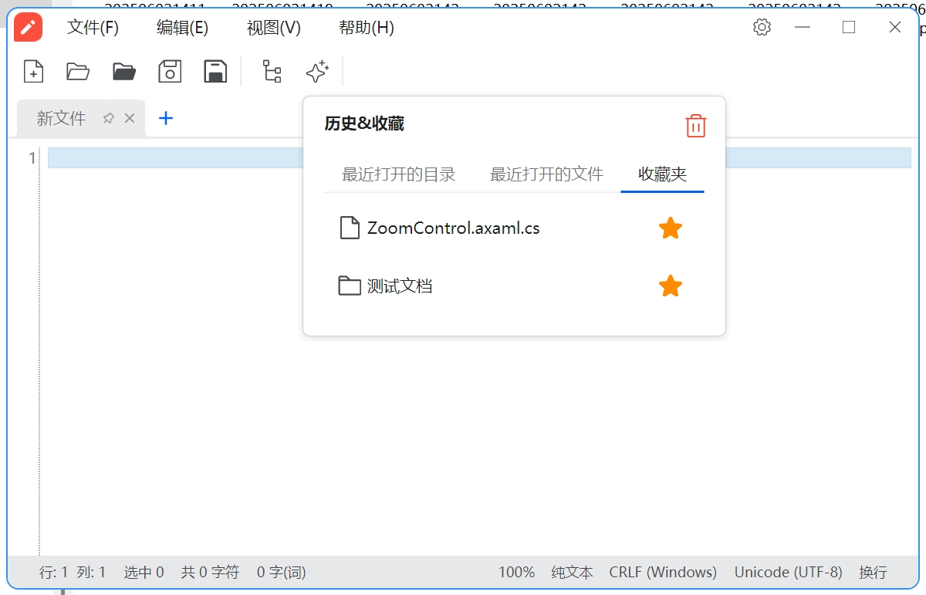The height and width of the screenshot is (595, 926).
Task: Click 共 0 字符 in the status bar
Action: 210,573
